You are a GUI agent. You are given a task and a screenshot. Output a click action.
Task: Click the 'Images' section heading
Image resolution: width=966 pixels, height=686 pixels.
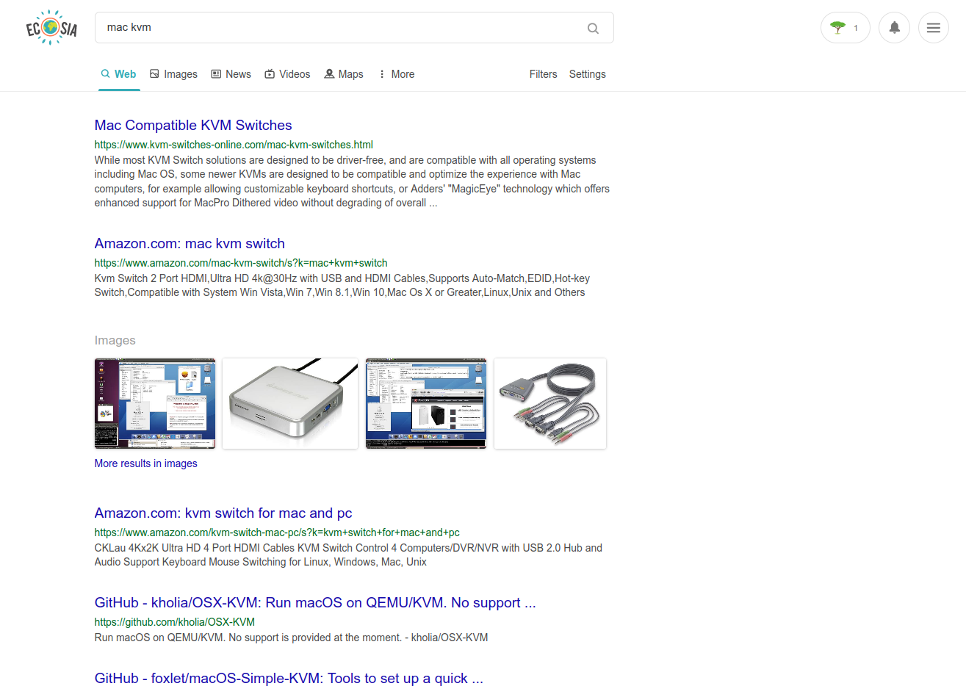coord(115,341)
